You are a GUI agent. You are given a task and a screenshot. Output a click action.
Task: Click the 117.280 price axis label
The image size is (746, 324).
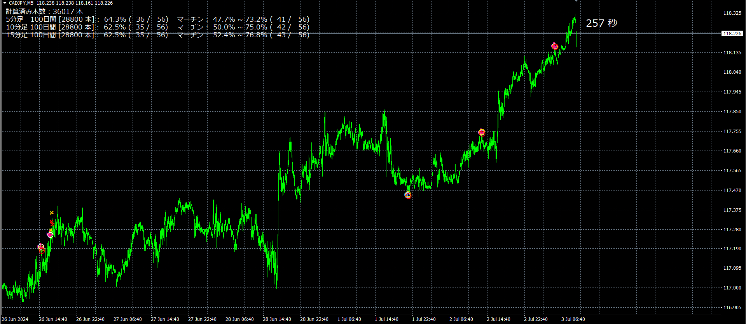coord(732,229)
